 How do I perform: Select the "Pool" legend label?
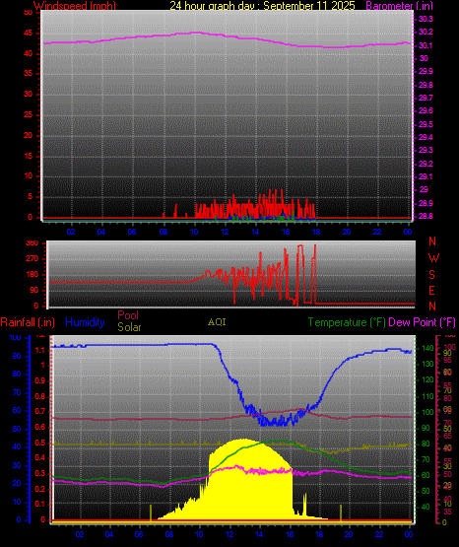click(128, 315)
